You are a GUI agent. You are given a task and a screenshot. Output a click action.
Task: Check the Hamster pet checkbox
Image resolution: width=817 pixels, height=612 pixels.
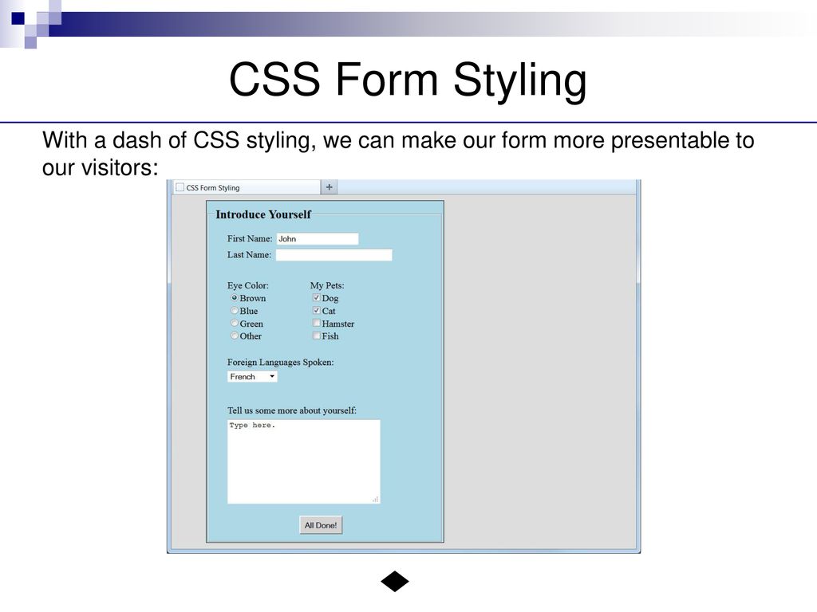pos(316,323)
